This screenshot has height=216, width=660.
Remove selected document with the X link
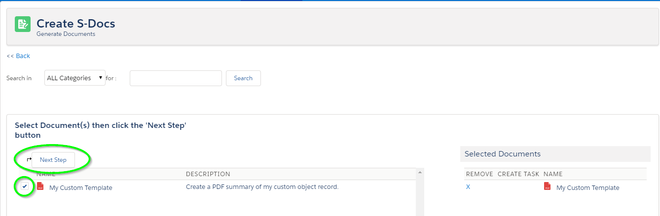[x=468, y=187]
